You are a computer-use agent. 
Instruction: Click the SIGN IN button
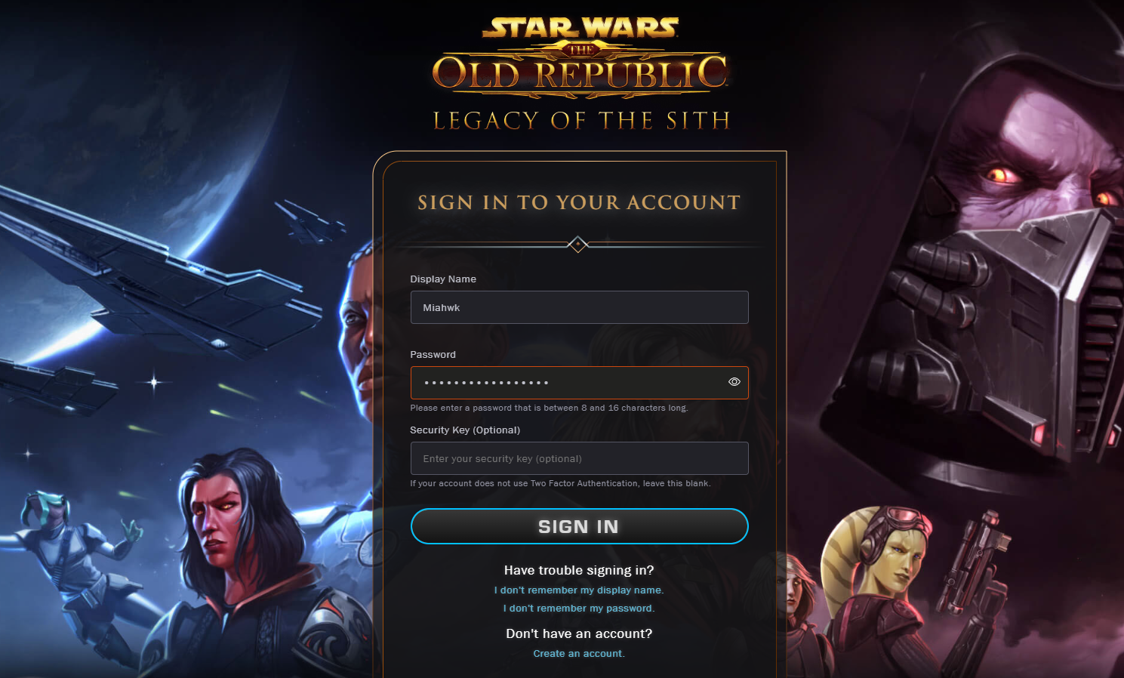(x=579, y=526)
